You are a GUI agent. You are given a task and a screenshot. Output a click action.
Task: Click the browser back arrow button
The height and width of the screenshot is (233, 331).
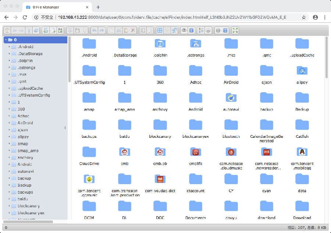(x=7, y=17)
